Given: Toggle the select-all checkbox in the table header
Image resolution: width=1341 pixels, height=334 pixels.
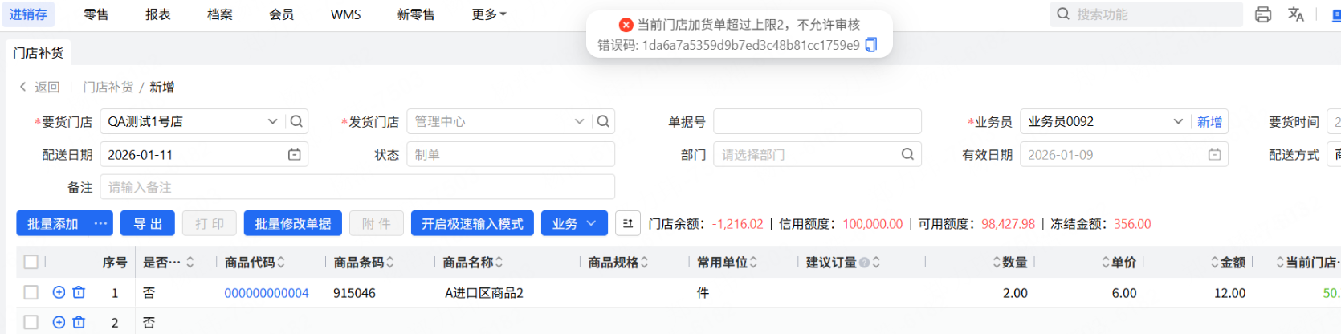Looking at the screenshot, I should (x=31, y=262).
